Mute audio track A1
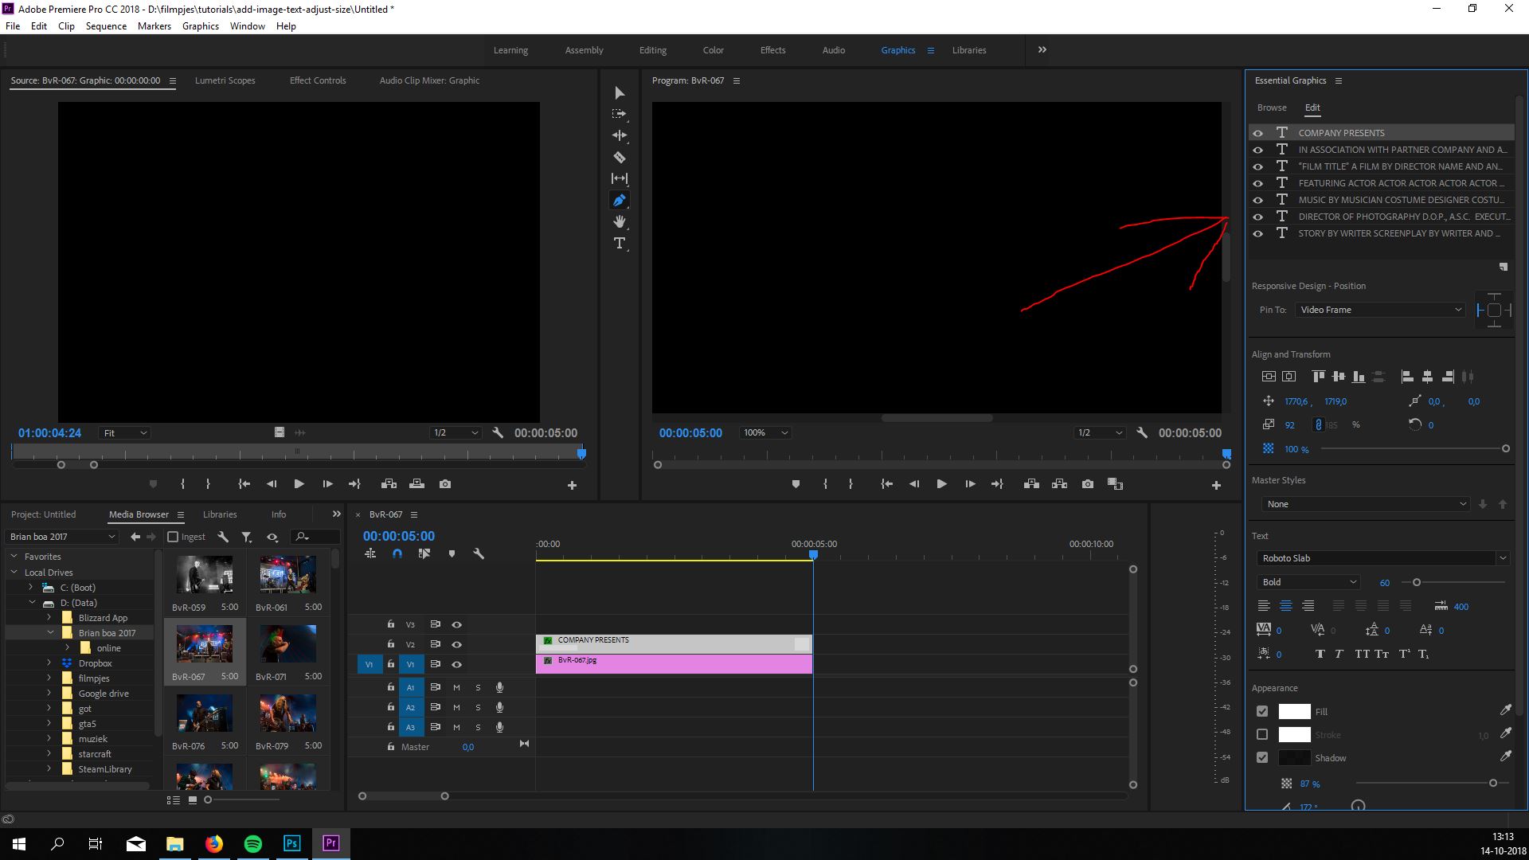Viewport: 1529px width, 860px height. pyautogui.click(x=456, y=687)
